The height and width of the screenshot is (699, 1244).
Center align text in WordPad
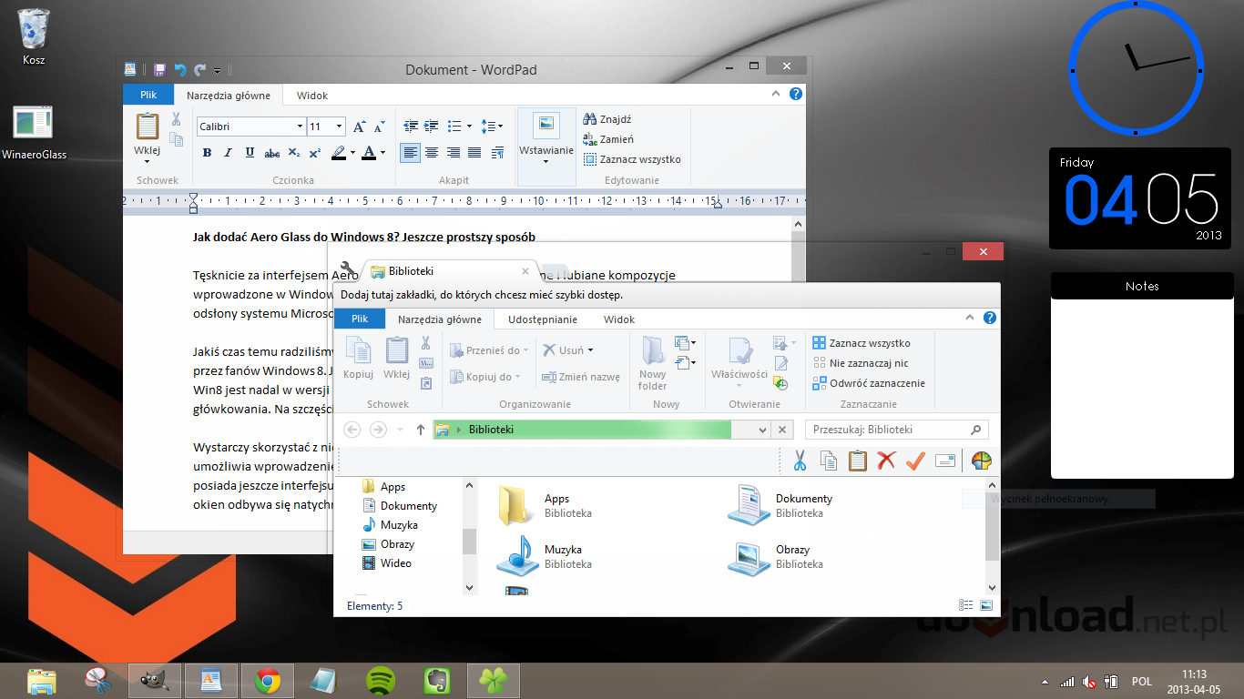(x=432, y=152)
